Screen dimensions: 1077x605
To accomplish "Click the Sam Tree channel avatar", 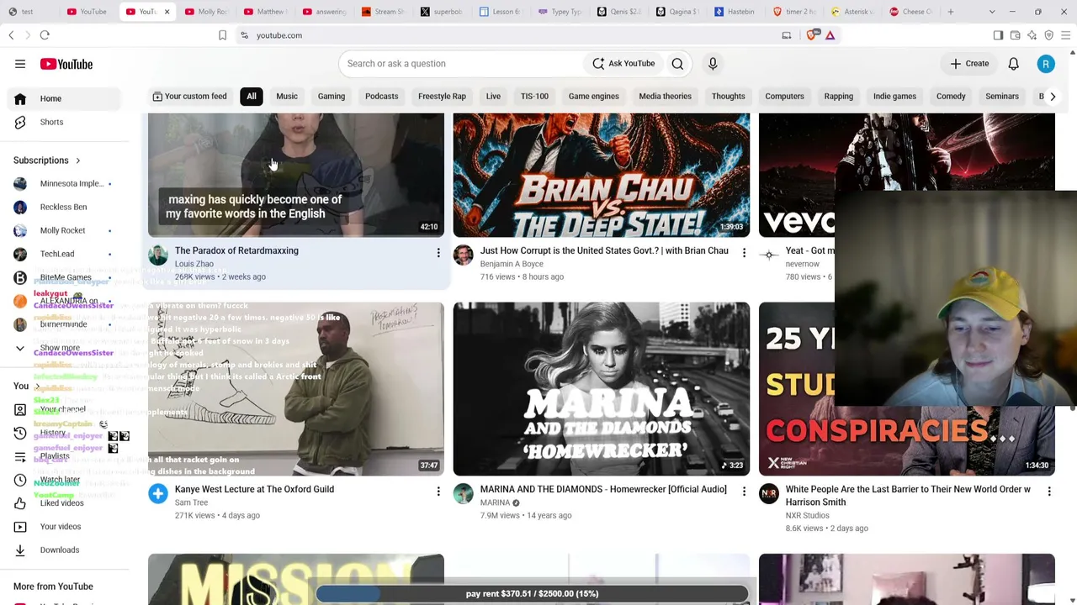I will [x=158, y=494].
